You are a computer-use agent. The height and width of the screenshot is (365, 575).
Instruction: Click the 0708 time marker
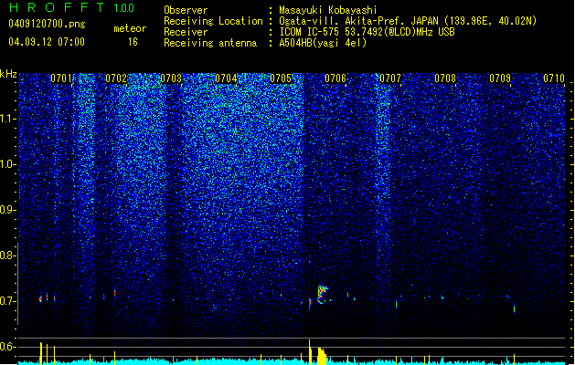coord(445,78)
